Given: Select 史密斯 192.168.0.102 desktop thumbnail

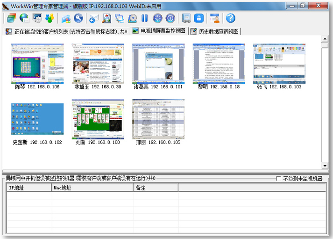Looking at the screenshot, I should pos(37,119).
